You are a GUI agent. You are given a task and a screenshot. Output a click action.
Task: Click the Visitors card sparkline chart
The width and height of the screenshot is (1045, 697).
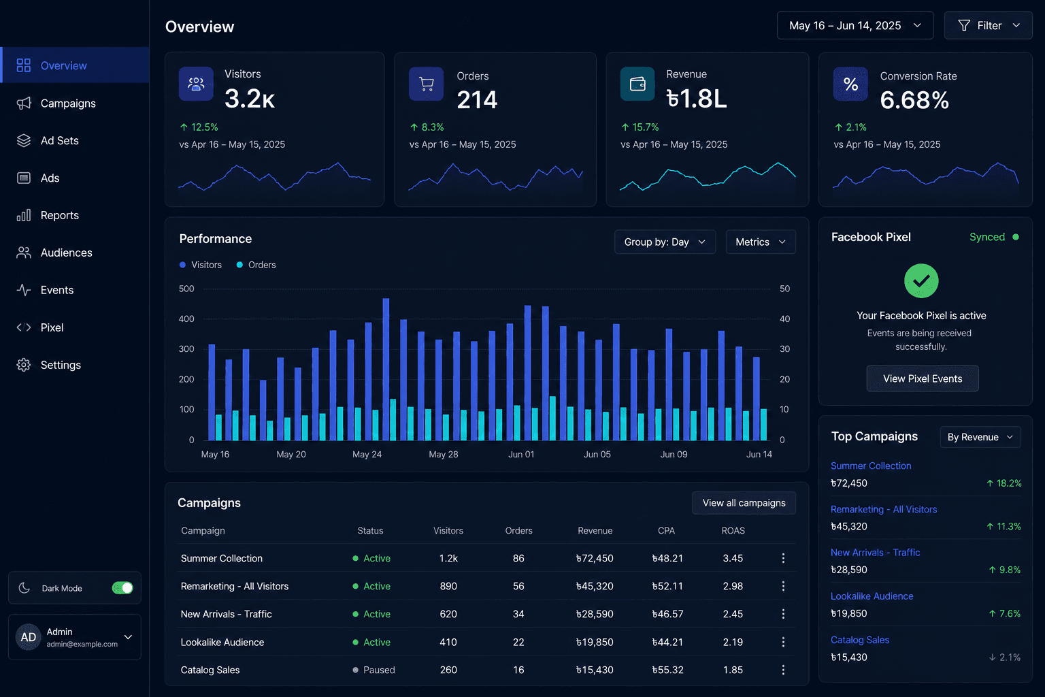tap(274, 177)
